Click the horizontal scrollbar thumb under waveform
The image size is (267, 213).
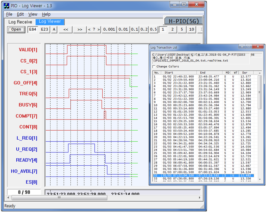click(x=59, y=198)
